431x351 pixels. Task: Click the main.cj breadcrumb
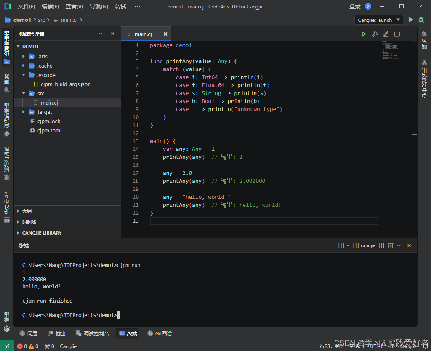pyautogui.click(x=69, y=20)
